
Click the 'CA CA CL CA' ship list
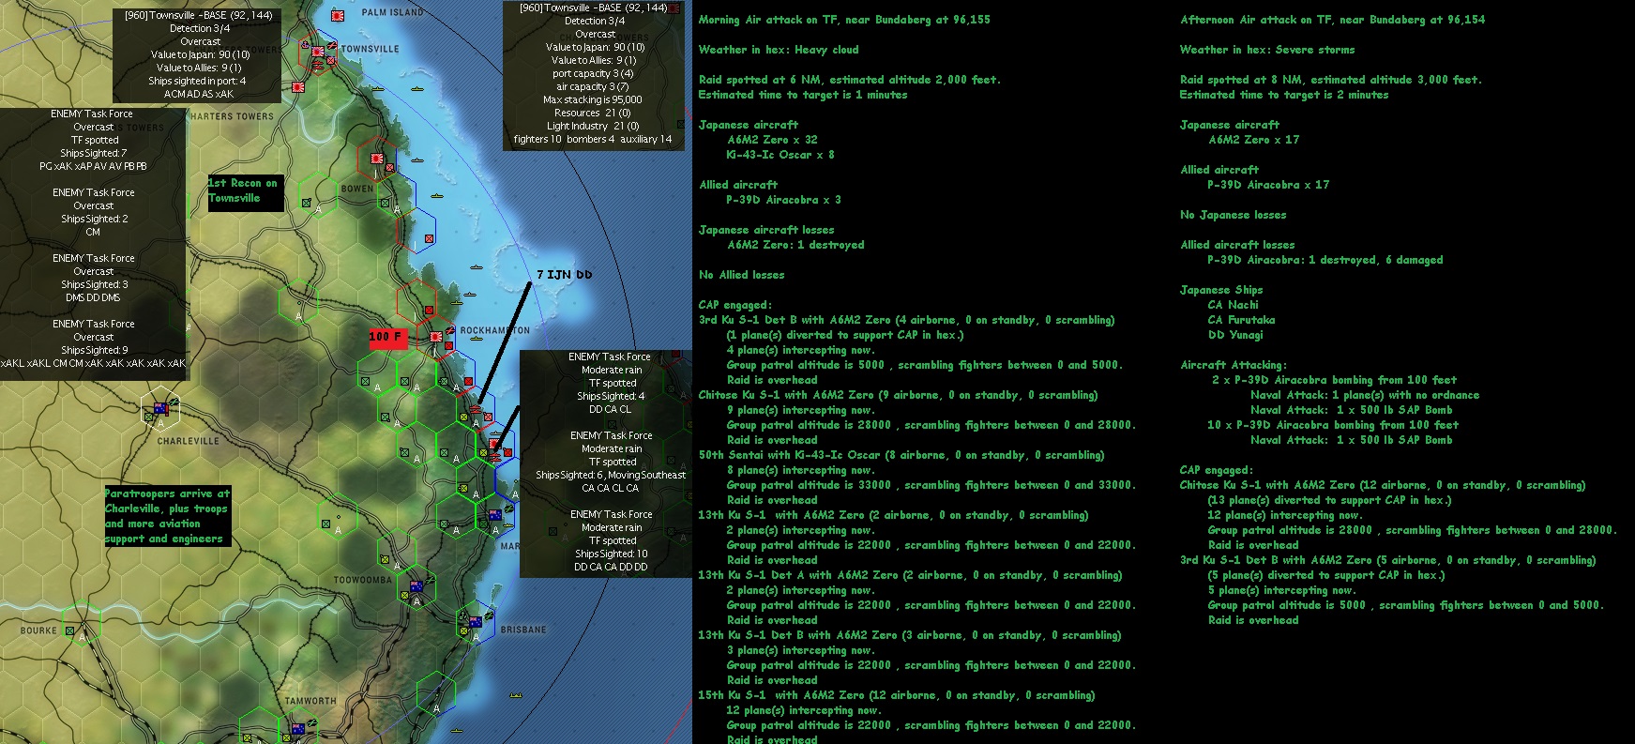click(x=611, y=488)
